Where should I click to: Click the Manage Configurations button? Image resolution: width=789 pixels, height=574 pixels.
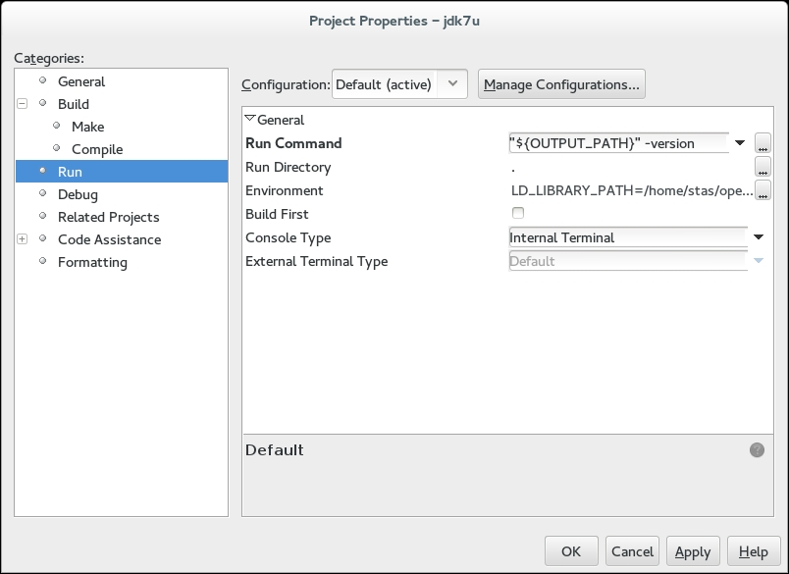coord(561,84)
